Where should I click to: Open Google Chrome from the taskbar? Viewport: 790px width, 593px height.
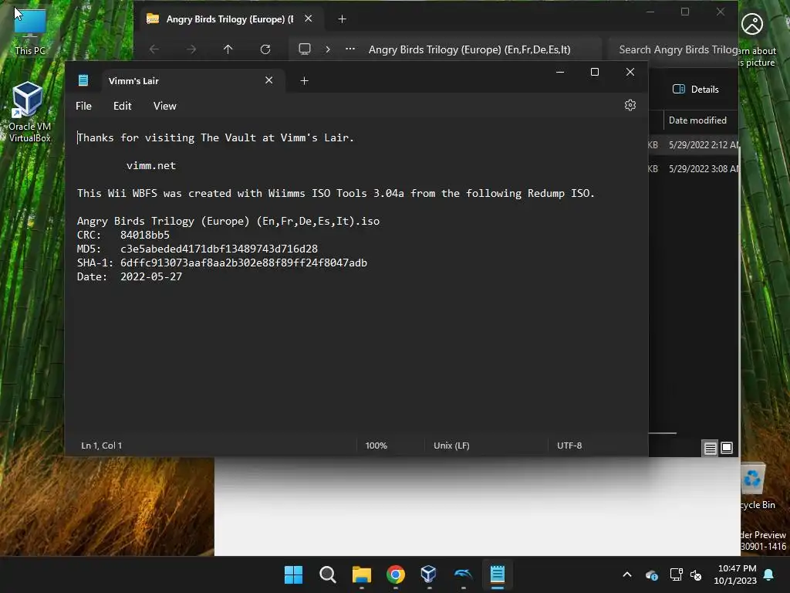click(396, 574)
